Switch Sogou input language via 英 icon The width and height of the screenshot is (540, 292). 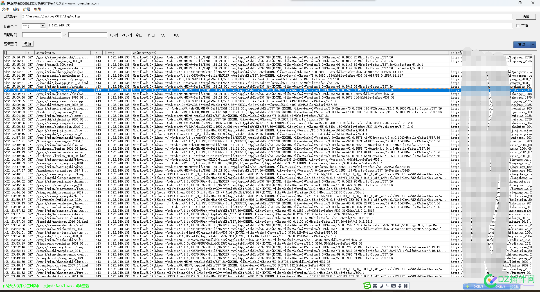(375, 286)
